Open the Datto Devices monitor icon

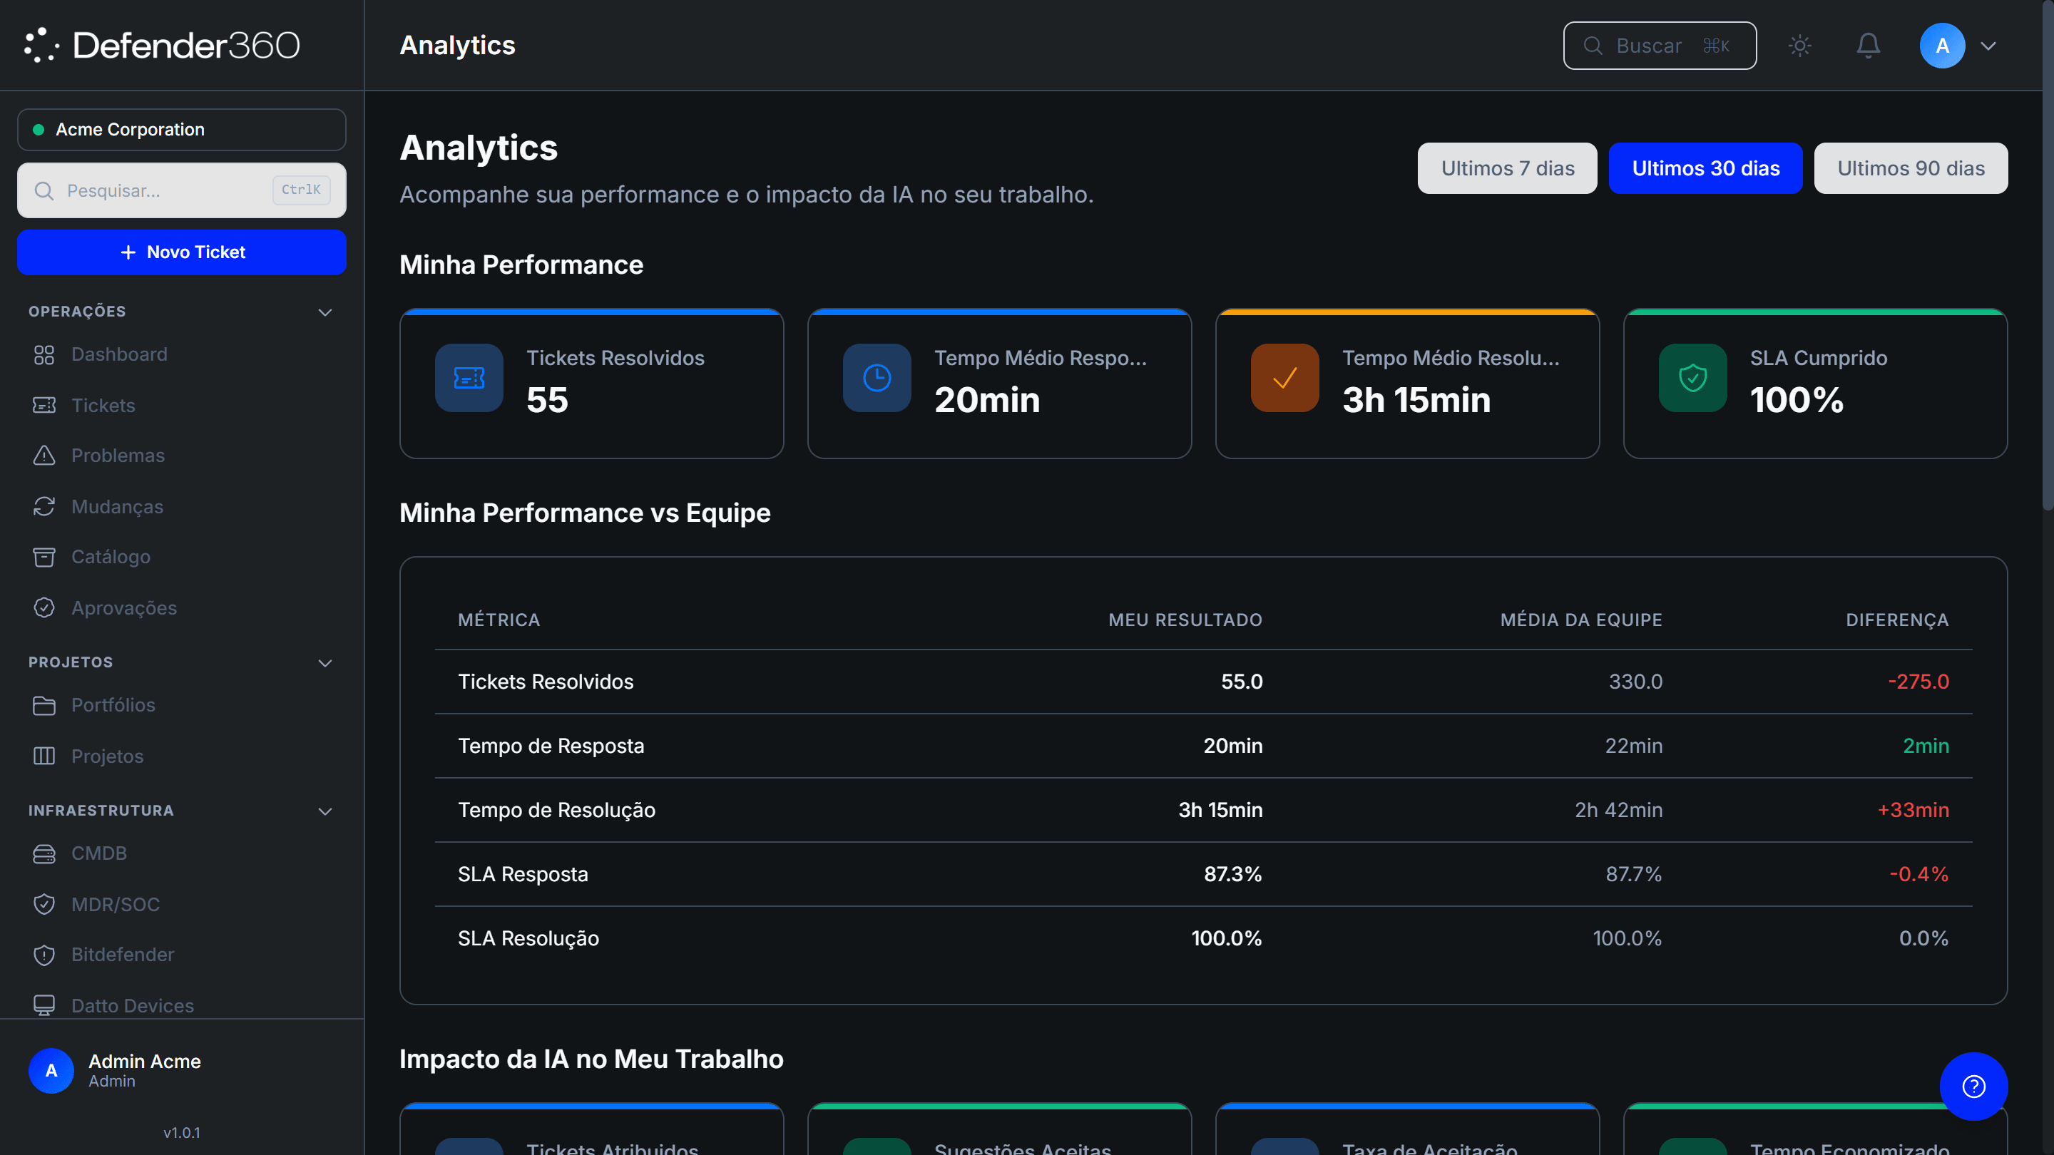pyautogui.click(x=45, y=1006)
